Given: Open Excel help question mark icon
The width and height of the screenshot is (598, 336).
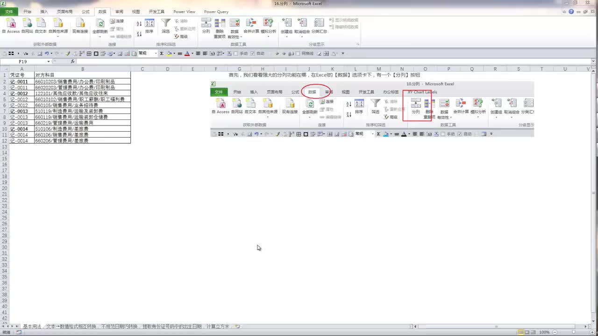Looking at the screenshot, I should click(x=571, y=12).
